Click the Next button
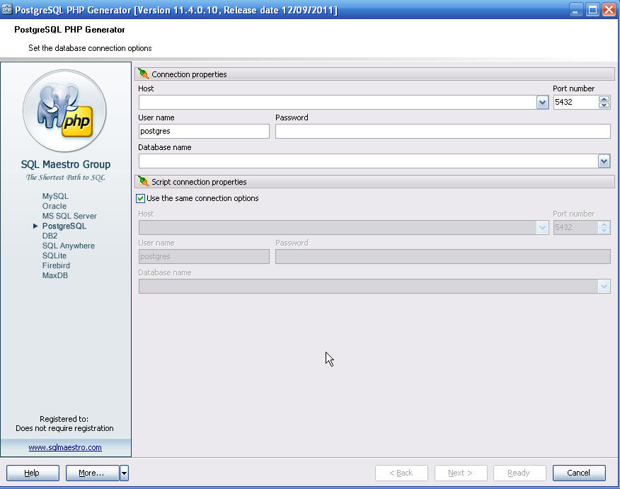The image size is (620, 489). point(461,473)
